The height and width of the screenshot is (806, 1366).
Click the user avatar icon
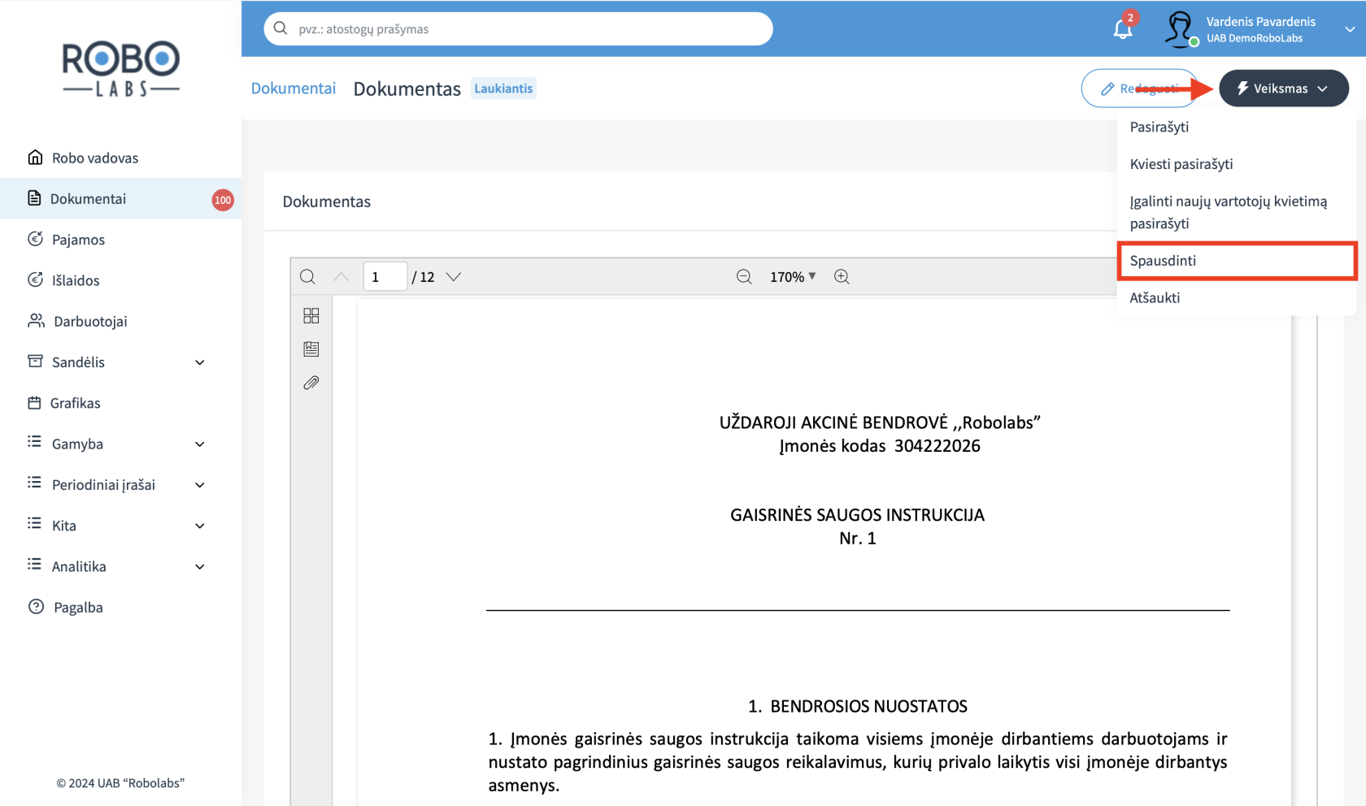click(1179, 29)
